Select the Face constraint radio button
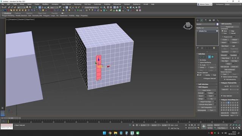This screenshot has height=136, width=242. (222, 33)
